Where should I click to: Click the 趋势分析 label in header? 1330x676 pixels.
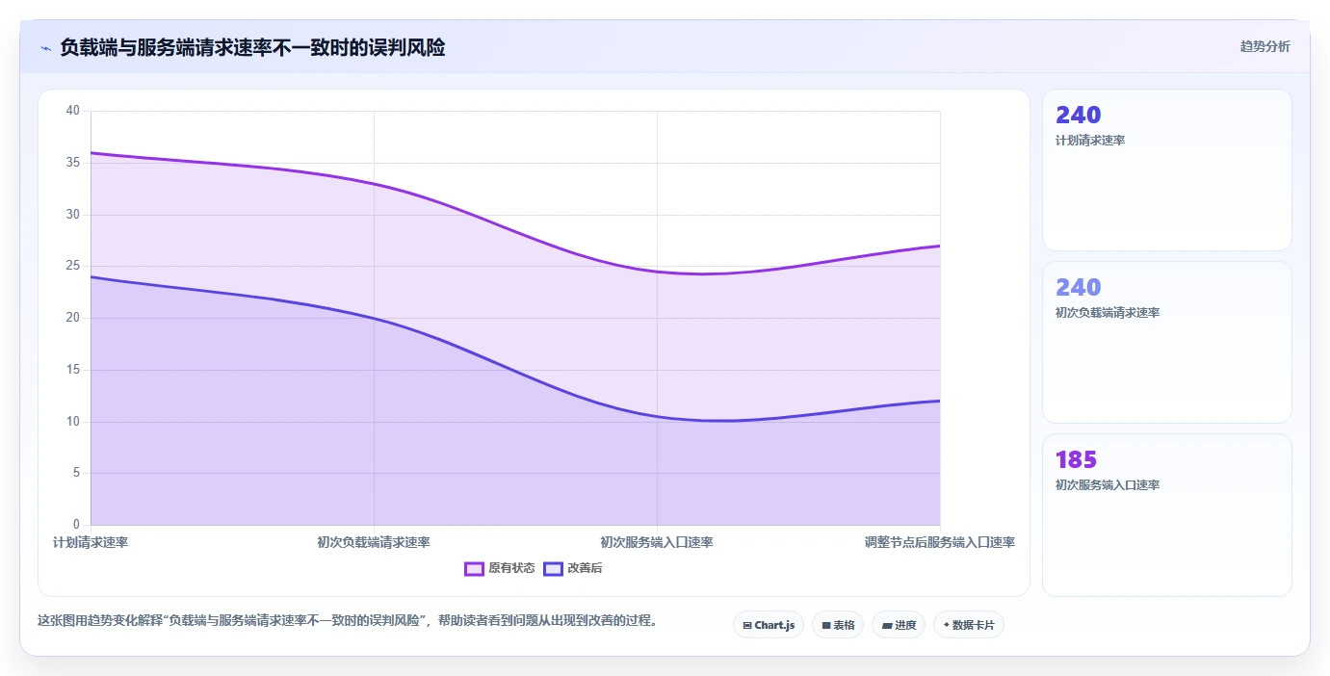1265,47
